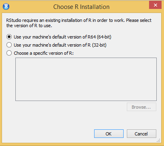This screenshot has width=164, height=146.
Task: Click the RStudio logo in title bar
Action: pyautogui.click(x=6, y=6)
